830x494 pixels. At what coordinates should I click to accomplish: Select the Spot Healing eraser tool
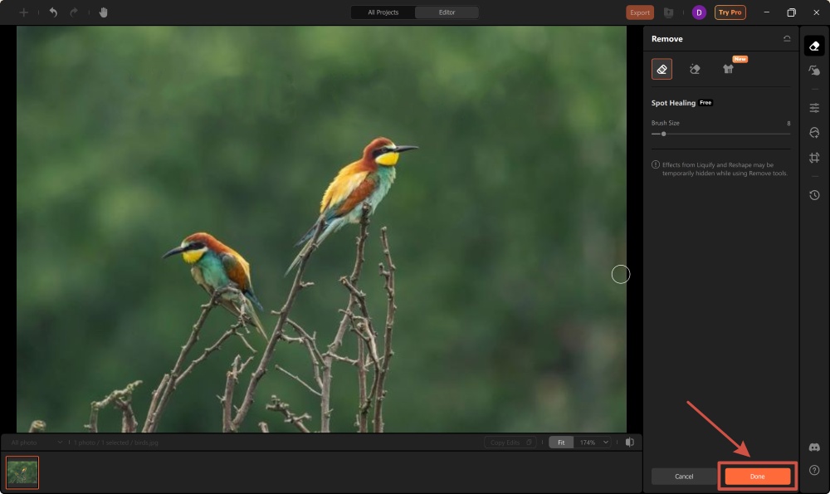661,69
